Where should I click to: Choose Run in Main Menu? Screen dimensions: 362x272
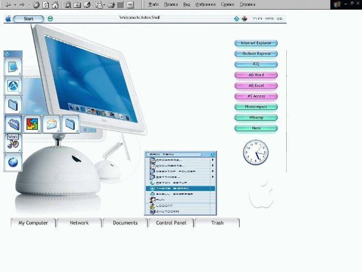(180, 199)
